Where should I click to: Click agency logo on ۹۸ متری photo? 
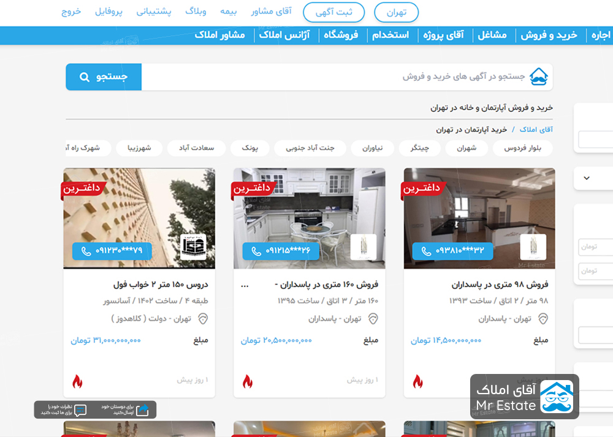(533, 247)
